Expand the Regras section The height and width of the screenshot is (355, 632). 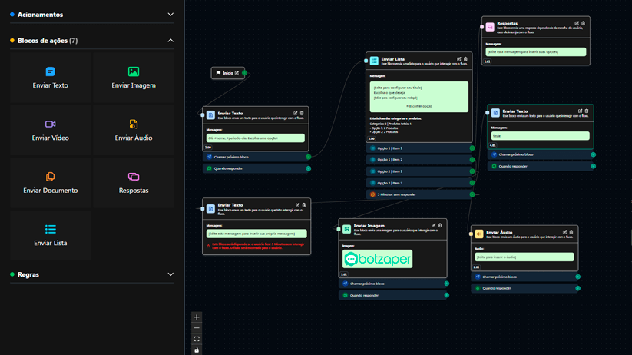tap(170, 274)
